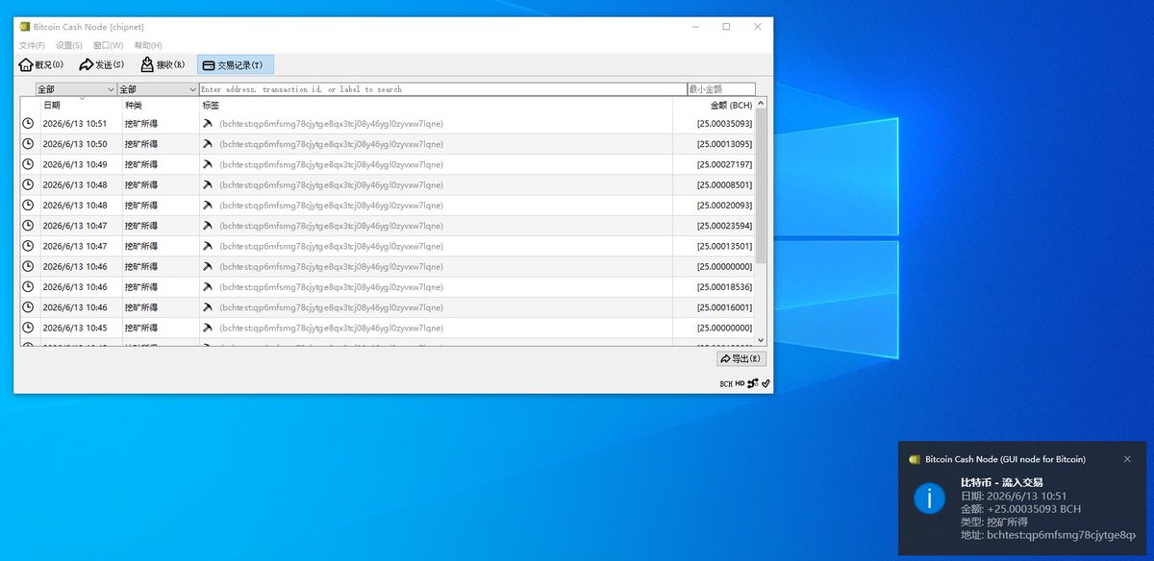Click the 比特币 - 流入交易 notification title
The height and width of the screenshot is (561, 1154).
tap(1001, 482)
